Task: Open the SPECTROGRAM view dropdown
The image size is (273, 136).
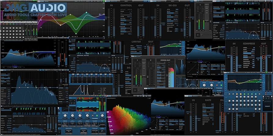Action: (111, 98)
